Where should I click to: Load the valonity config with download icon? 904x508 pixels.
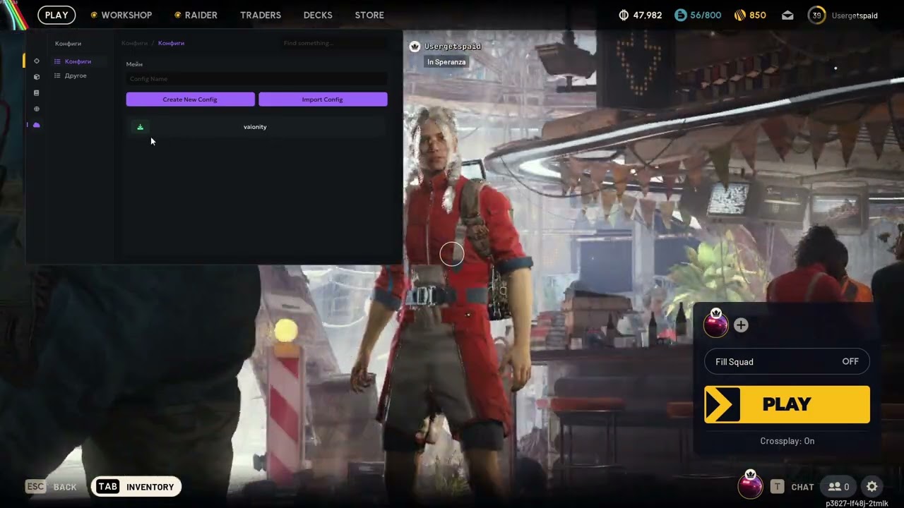[140, 127]
